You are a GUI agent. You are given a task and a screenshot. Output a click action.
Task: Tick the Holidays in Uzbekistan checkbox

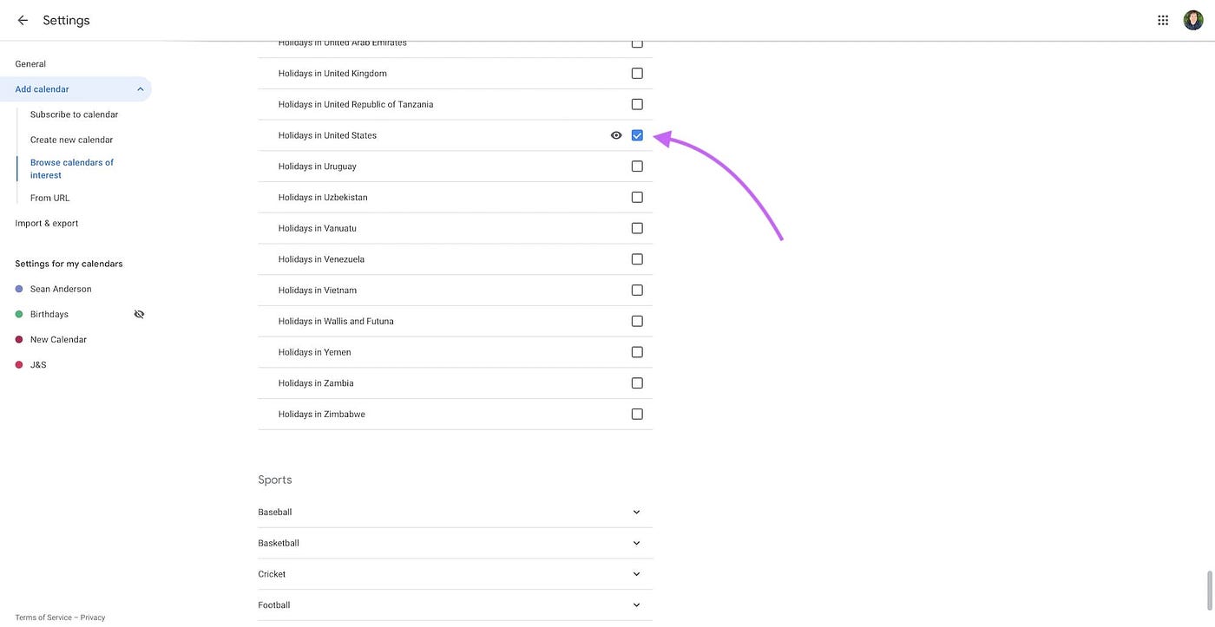pos(637,197)
